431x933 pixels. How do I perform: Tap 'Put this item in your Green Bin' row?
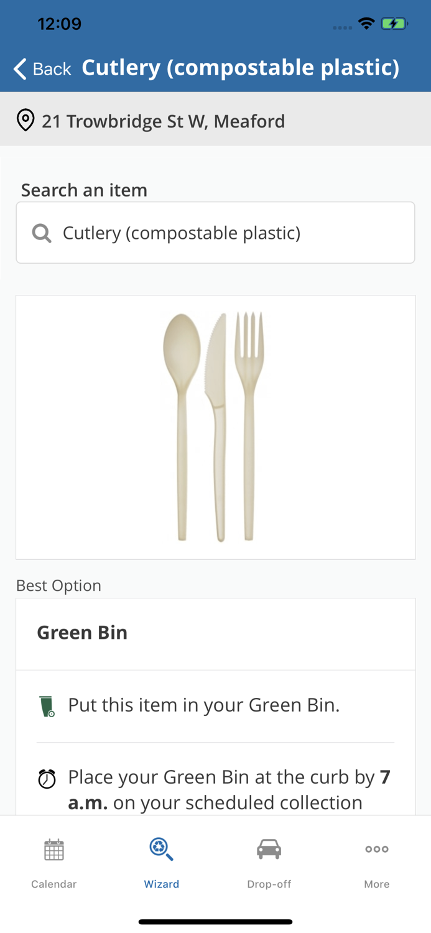(204, 705)
